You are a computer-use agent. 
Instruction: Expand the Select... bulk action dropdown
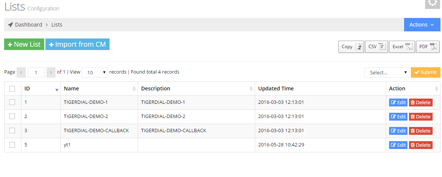386,72
